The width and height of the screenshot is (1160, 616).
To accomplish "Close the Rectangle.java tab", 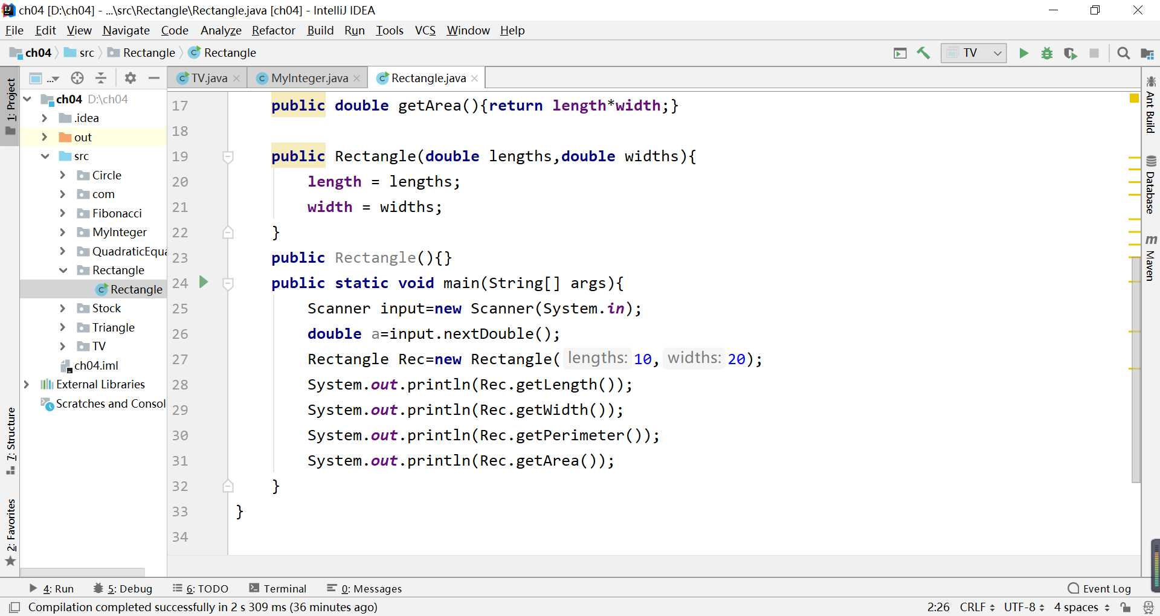I will pos(474,79).
